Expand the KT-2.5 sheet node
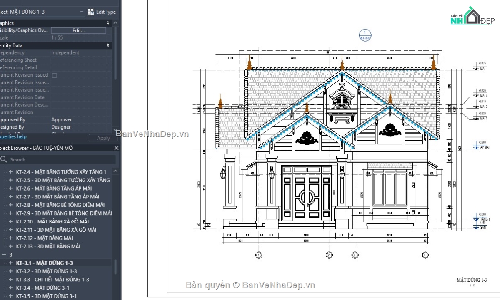 [11, 180]
